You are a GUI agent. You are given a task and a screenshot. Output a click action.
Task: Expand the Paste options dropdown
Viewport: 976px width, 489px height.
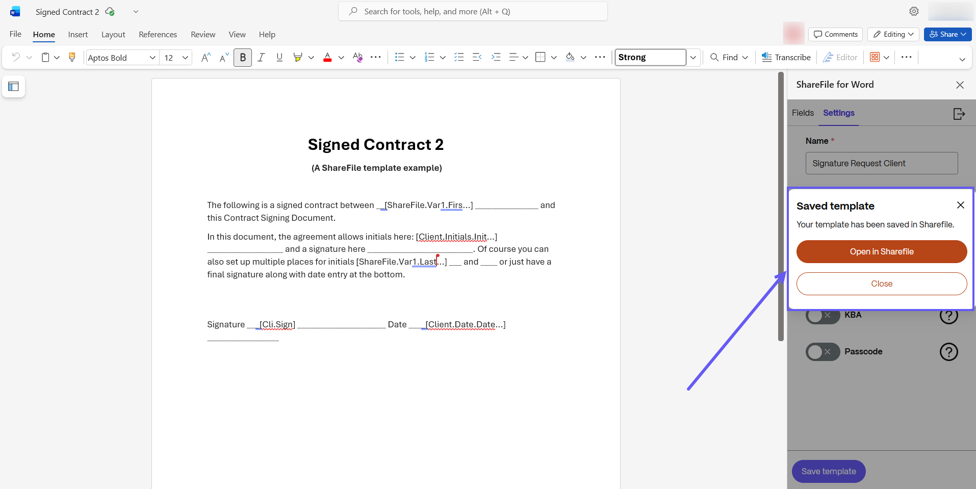click(x=57, y=58)
